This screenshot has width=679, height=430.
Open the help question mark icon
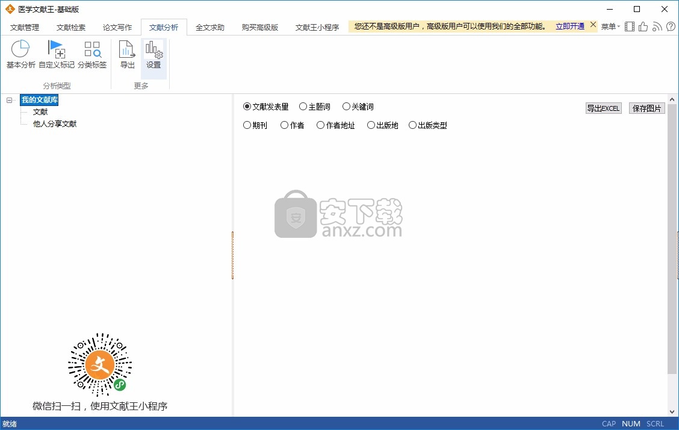671,27
